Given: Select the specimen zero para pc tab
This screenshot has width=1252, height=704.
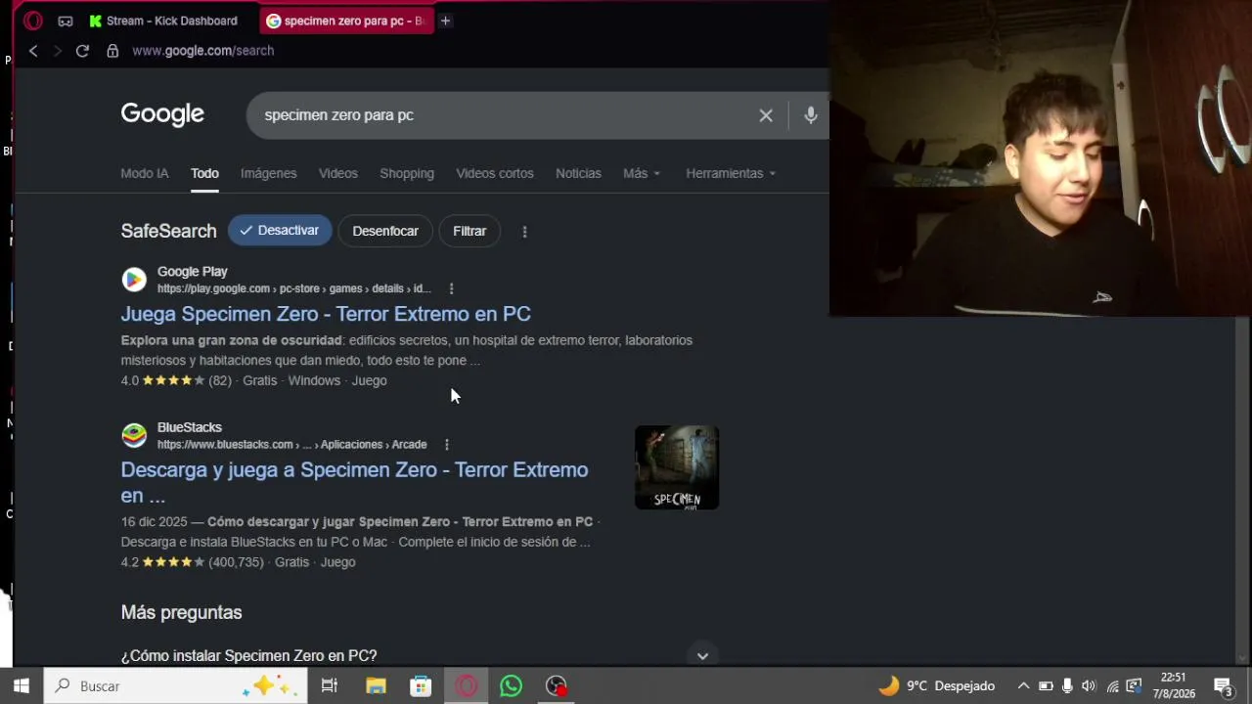Looking at the screenshot, I should [x=346, y=21].
